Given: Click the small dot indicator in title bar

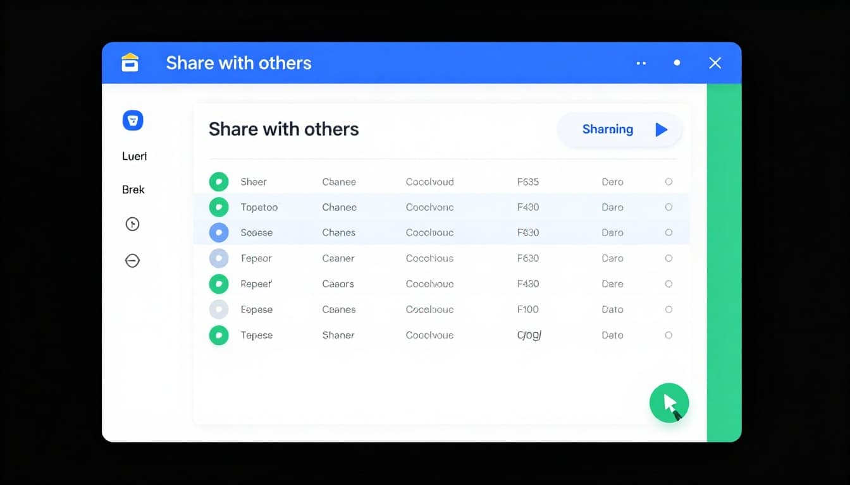Looking at the screenshot, I should (677, 63).
